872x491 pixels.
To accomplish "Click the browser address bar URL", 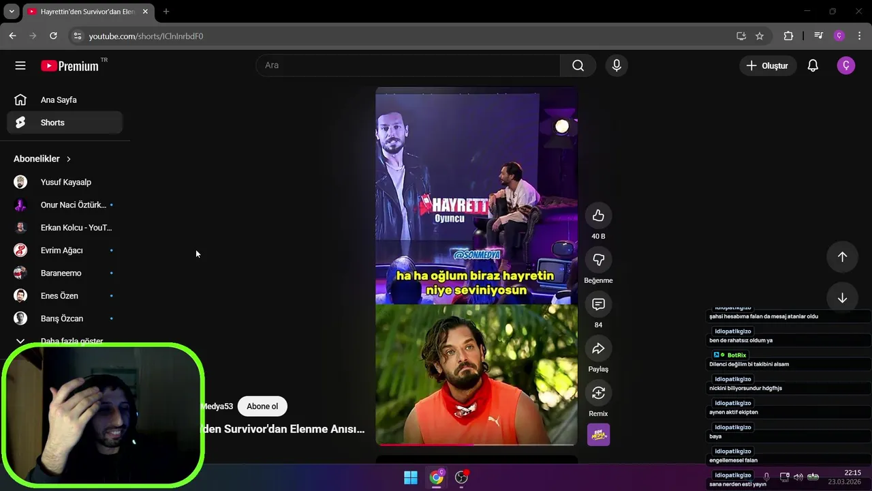I will point(146,36).
